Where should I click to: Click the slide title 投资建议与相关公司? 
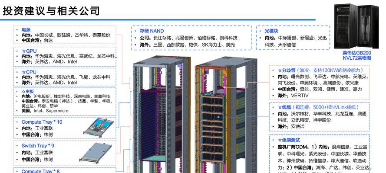[x=51, y=11]
